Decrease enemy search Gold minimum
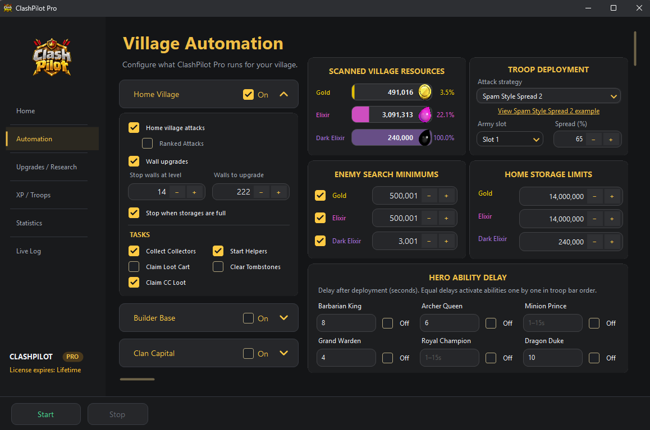Image resolution: width=650 pixels, height=430 pixels. coord(429,196)
